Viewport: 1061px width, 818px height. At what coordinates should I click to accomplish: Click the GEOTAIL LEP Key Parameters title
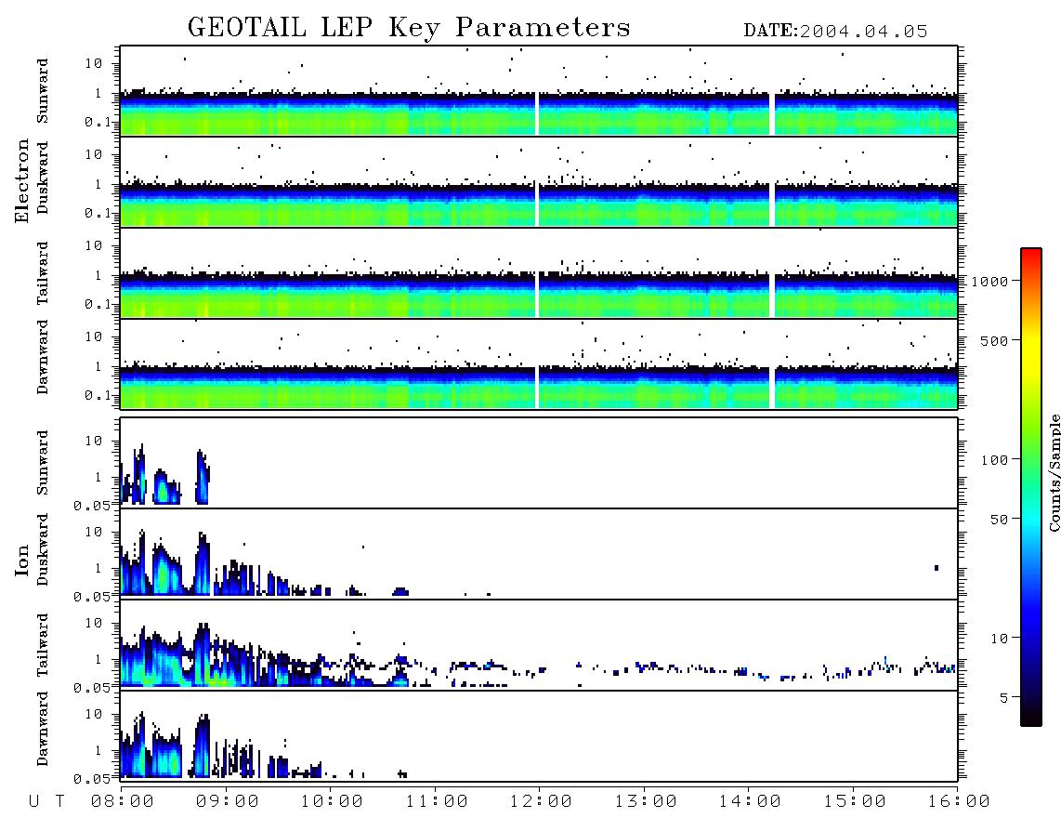tap(409, 28)
